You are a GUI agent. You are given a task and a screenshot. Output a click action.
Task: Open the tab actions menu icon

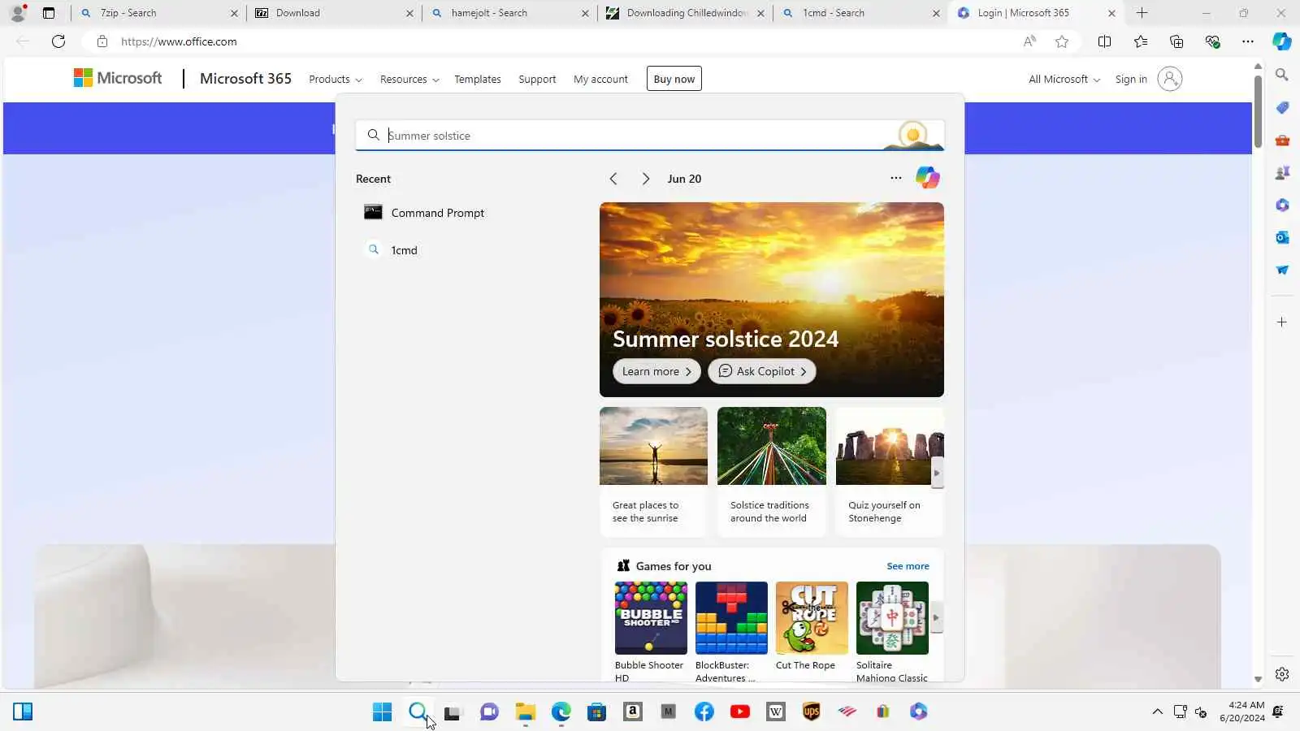point(49,13)
